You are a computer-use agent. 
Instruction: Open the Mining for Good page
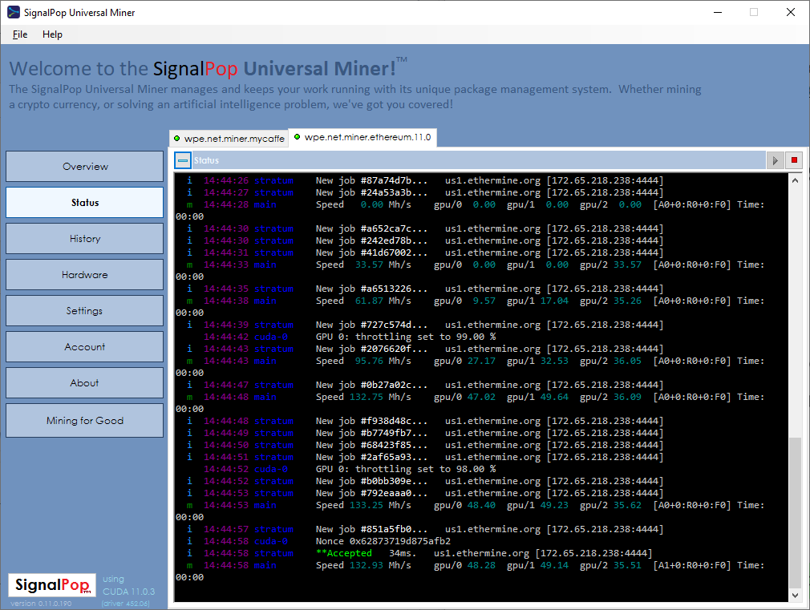click(x=85, y=421)
